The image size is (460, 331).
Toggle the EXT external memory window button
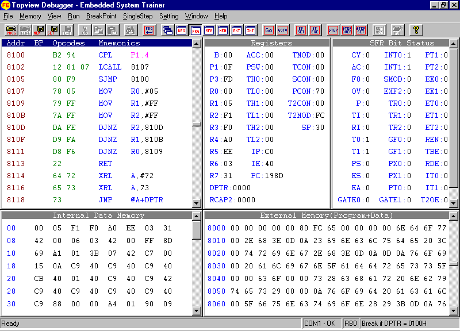coord(237,30)
